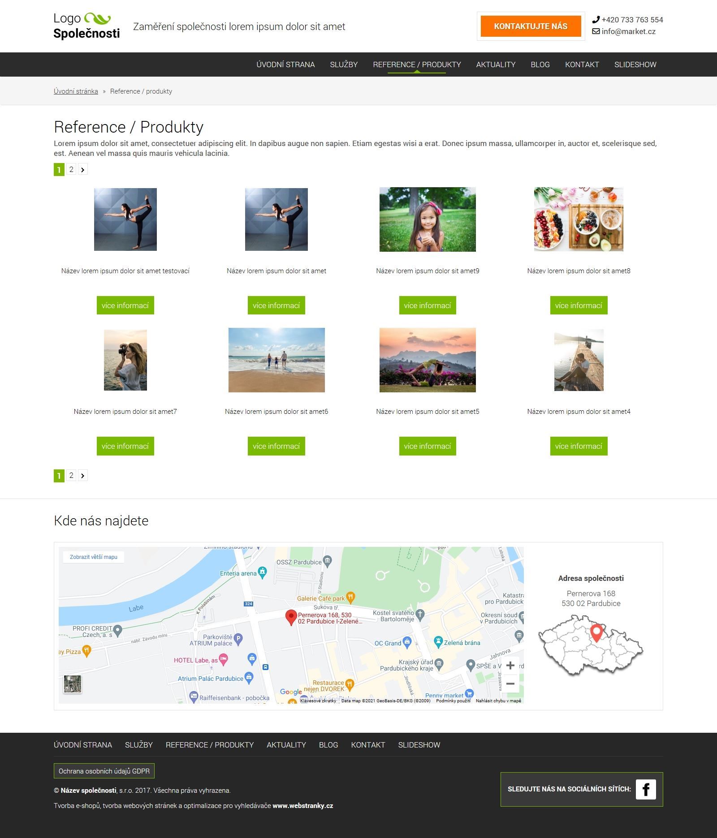Click více informací under amet9 product
Viewport: 717px width, 838px height.
click(428, 305)
